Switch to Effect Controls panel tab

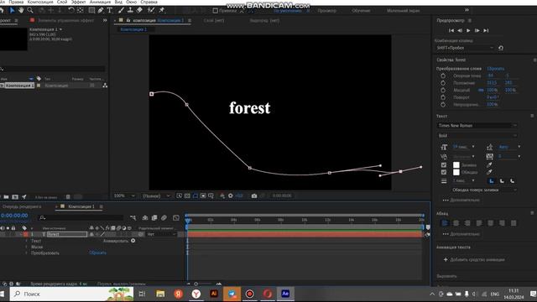(65, 20)
